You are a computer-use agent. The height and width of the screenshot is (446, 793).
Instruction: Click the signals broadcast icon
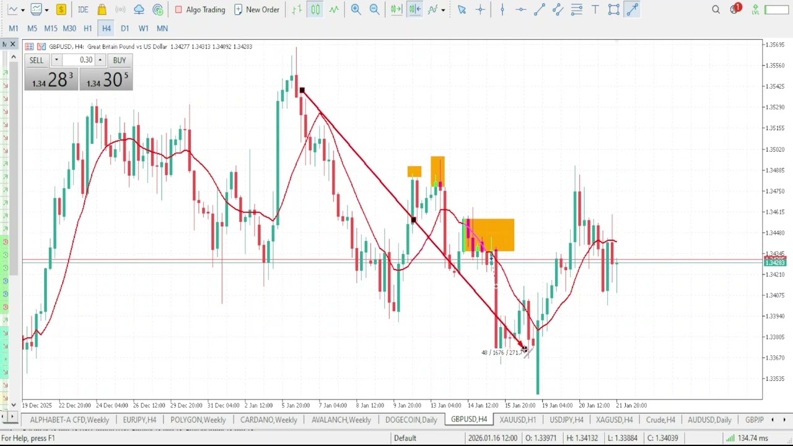120,9
